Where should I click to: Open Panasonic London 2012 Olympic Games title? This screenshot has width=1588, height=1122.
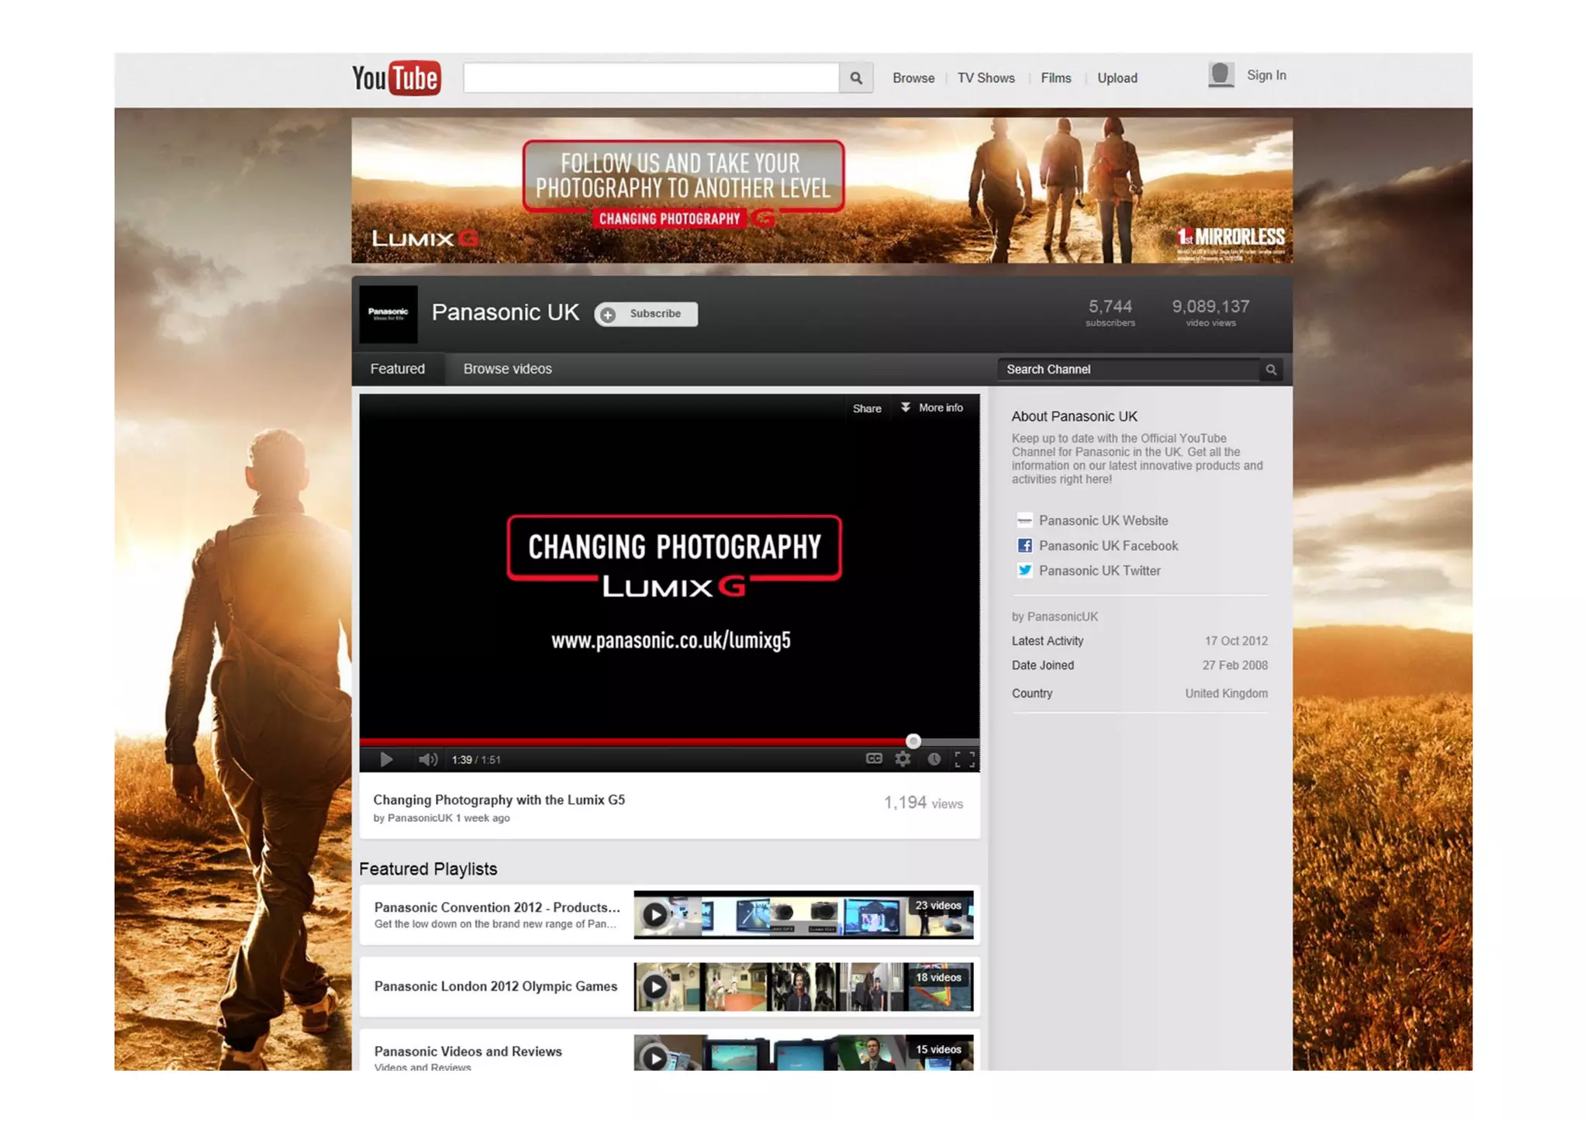(x=495, y=986)
